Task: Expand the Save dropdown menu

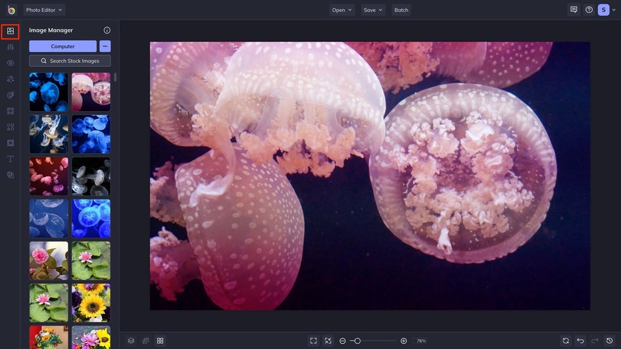Action: pos(373,10)
